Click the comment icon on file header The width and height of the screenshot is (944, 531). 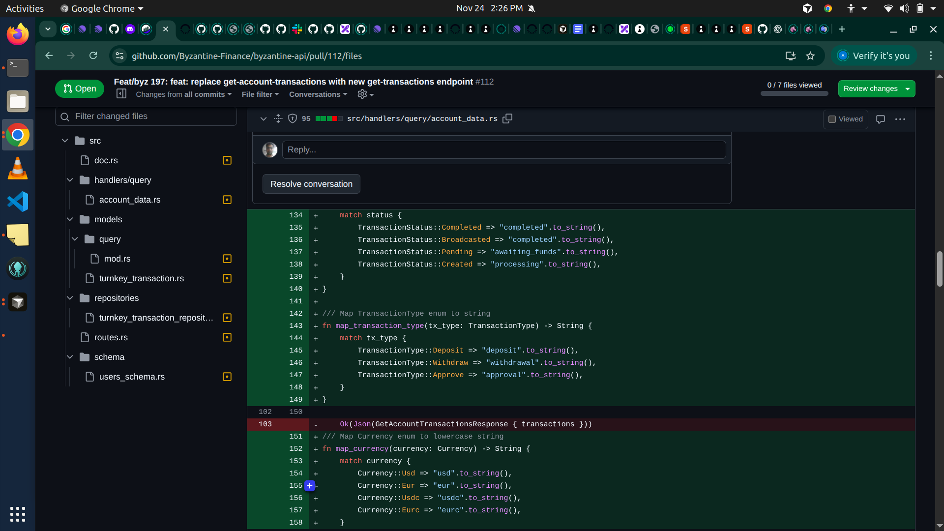click(881, 119)
